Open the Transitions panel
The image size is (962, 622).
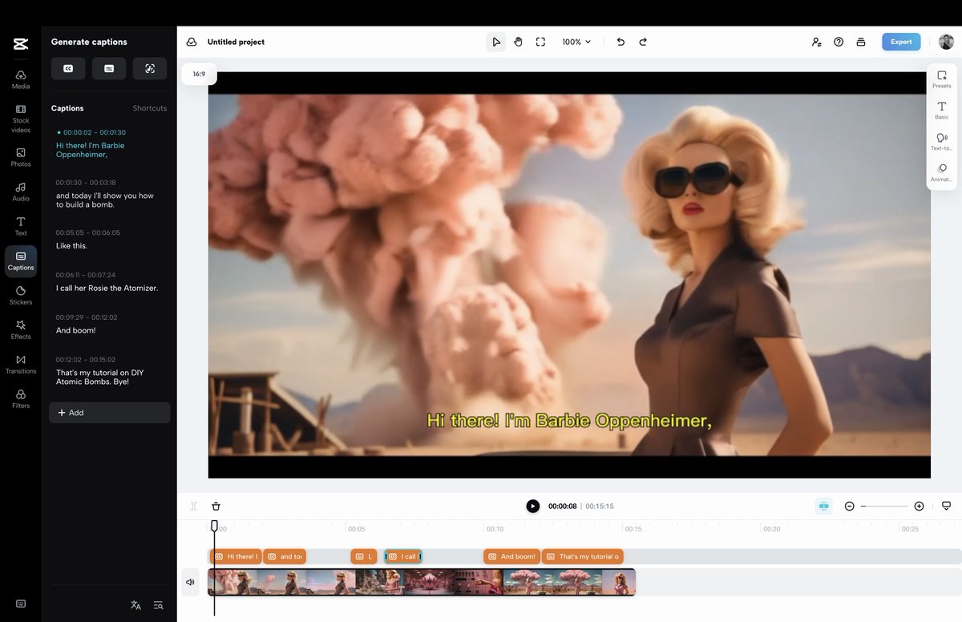21,364
